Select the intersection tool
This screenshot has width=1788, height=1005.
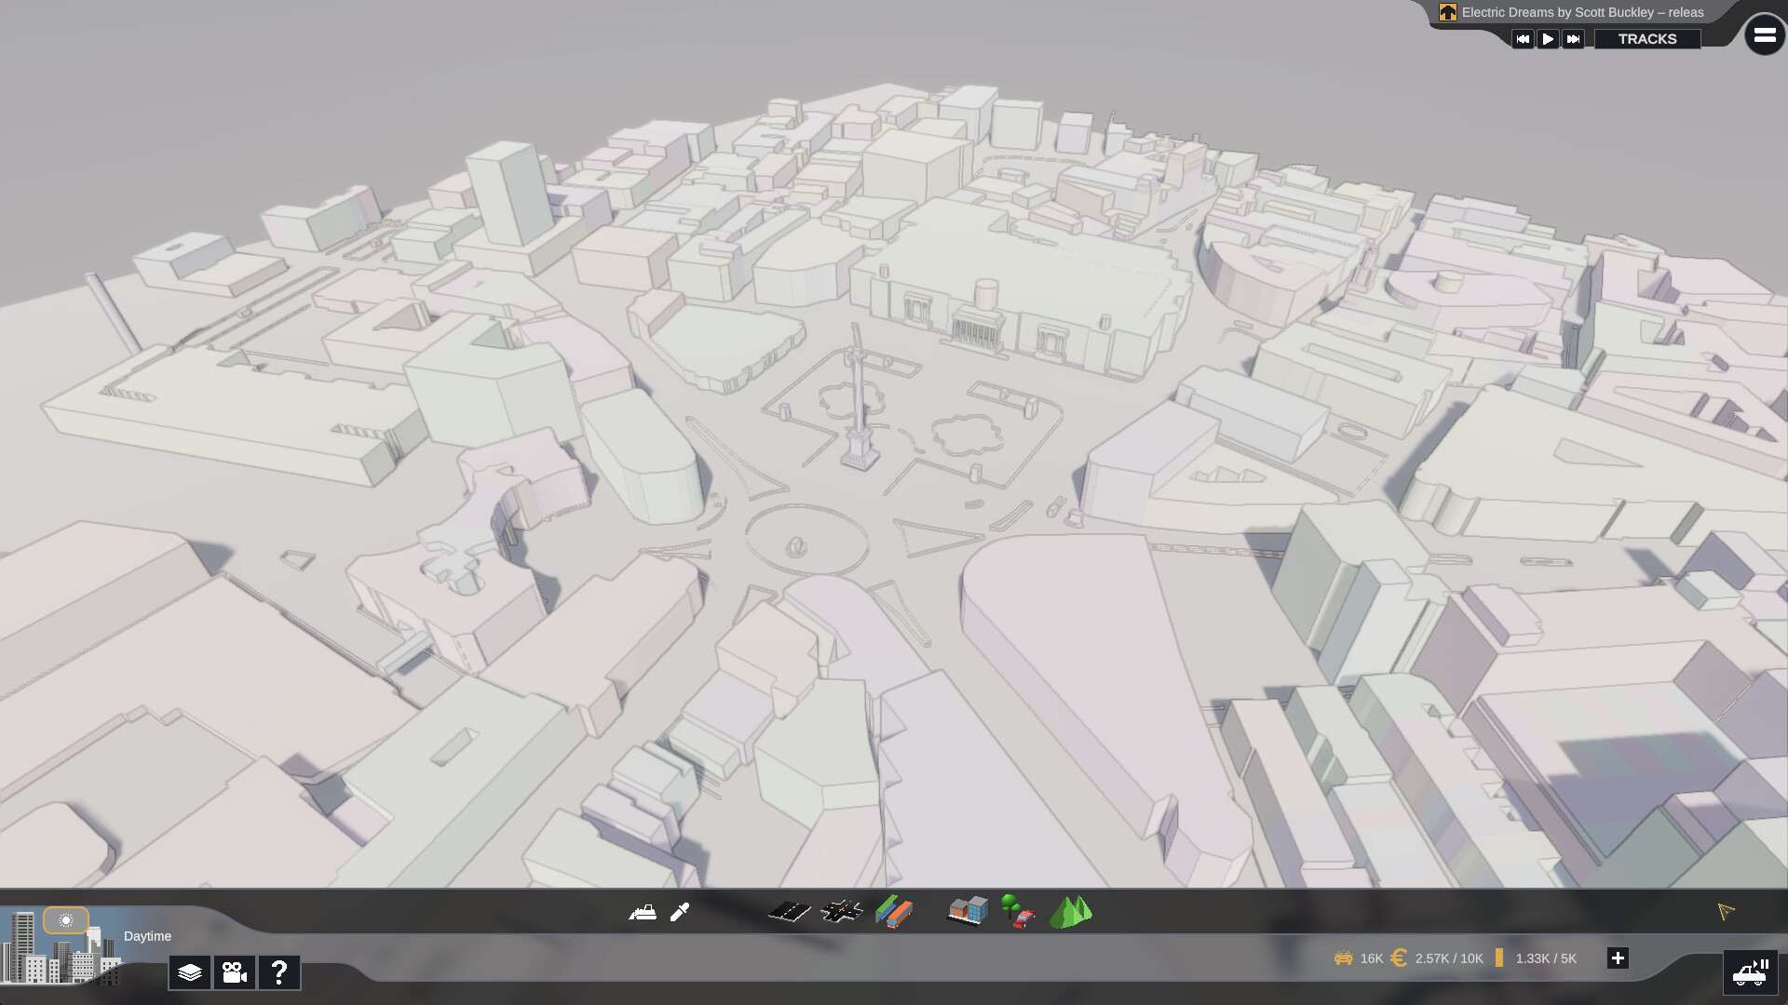(x=843, y=912)
